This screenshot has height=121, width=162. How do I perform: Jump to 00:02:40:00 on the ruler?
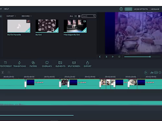[151, 77]
